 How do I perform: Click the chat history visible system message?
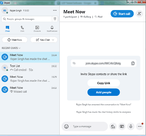103,112
